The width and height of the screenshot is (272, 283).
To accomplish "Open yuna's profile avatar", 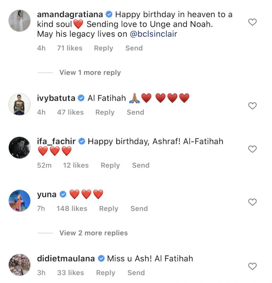I will click(19, 200).
